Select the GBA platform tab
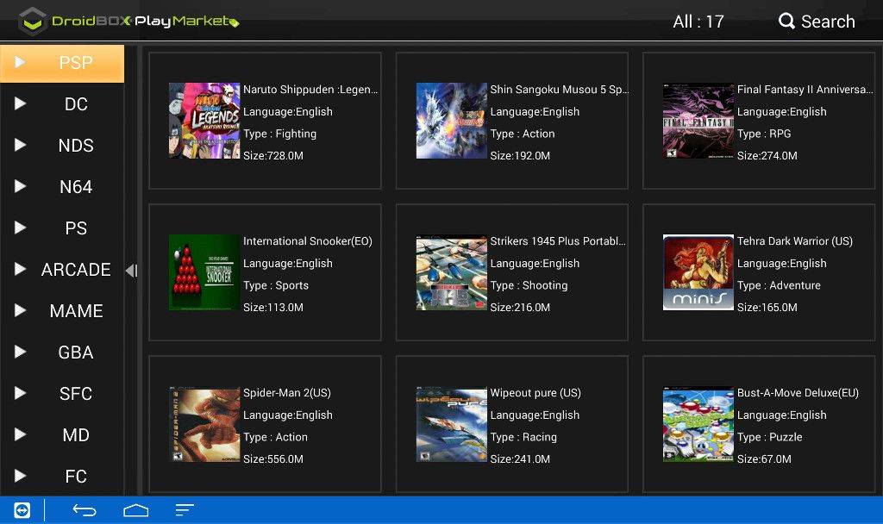The height and width of the screenshot is (524, 883). [x=62, y=352]
